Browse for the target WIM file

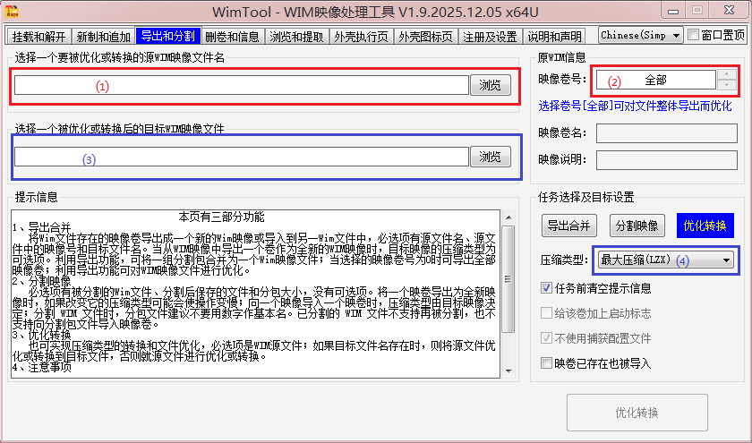491,157
